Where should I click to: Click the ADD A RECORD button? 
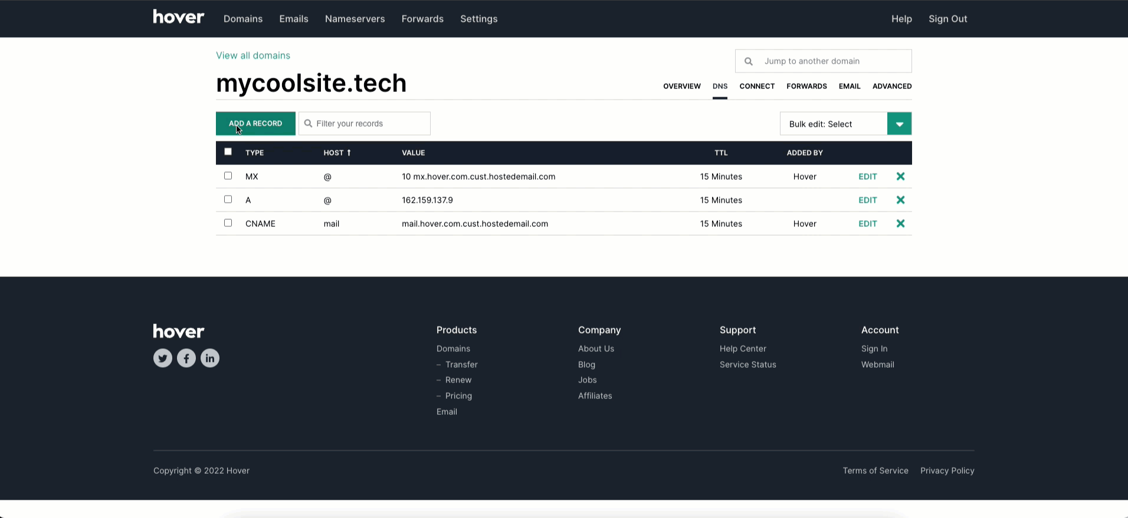coord(255,124)
